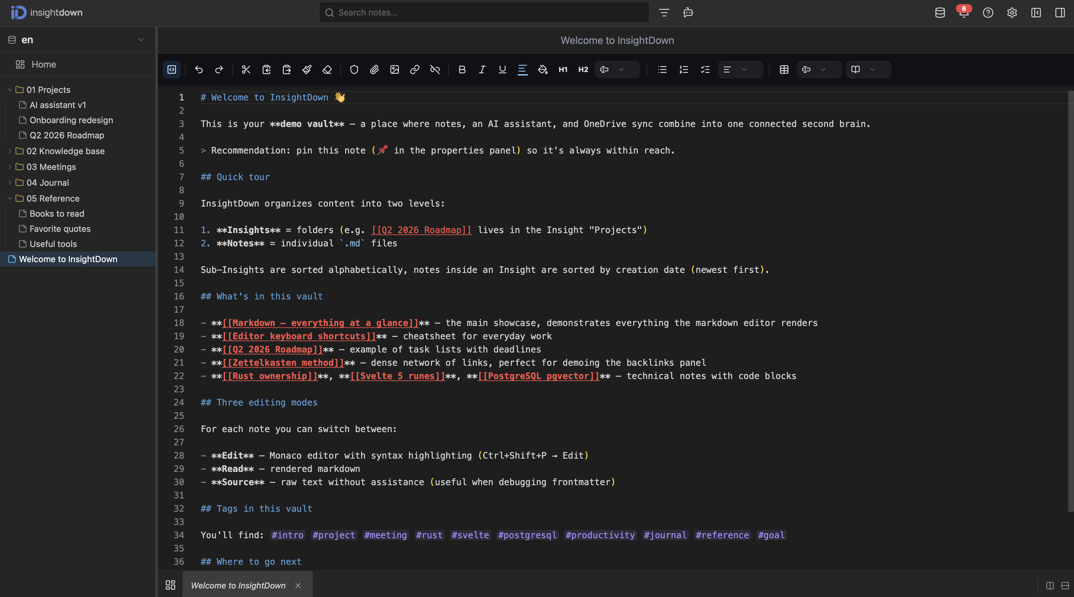Click the paperclip attachment icon

click(374, 70)
